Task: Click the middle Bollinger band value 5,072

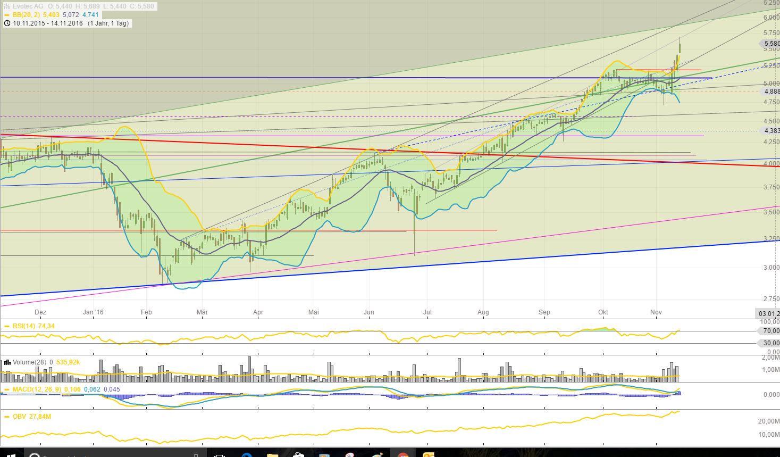Action: (x=71, y=15)
